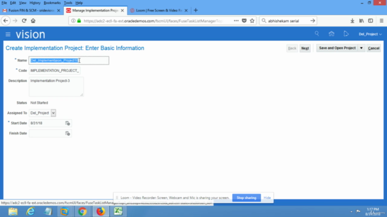
Task: Click the search box with abhishekam serial
Action: coord(288,21)
